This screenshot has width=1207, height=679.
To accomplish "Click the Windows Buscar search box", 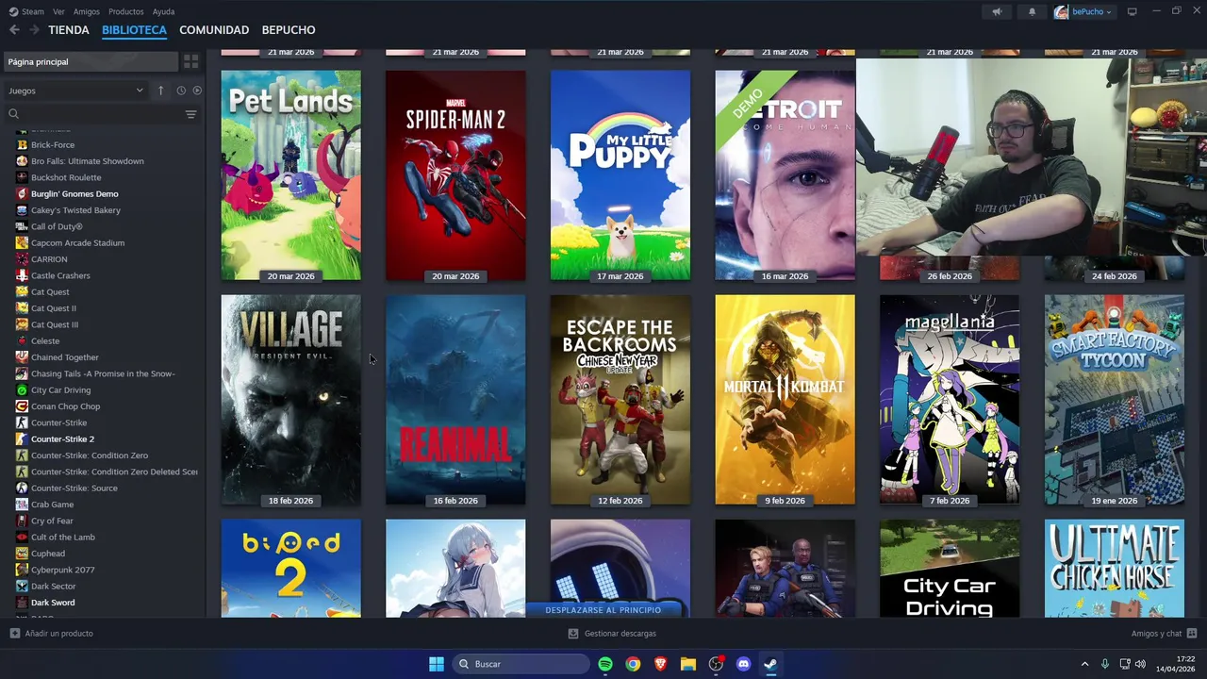I will coord(521,664).
